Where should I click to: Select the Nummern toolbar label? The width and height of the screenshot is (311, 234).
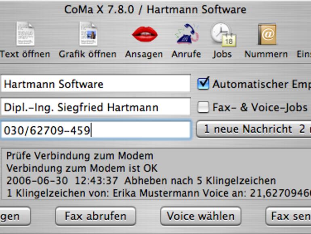click(x=266, y=54)
